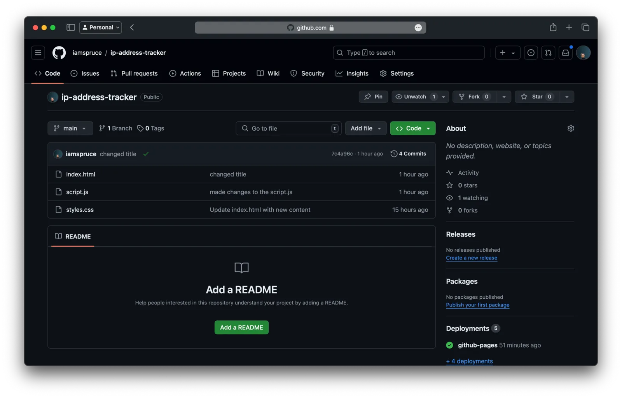Click the GitHub Octocat logo
Image resolution: width=622 pixels, height=398 pixels.
[59, 53]
